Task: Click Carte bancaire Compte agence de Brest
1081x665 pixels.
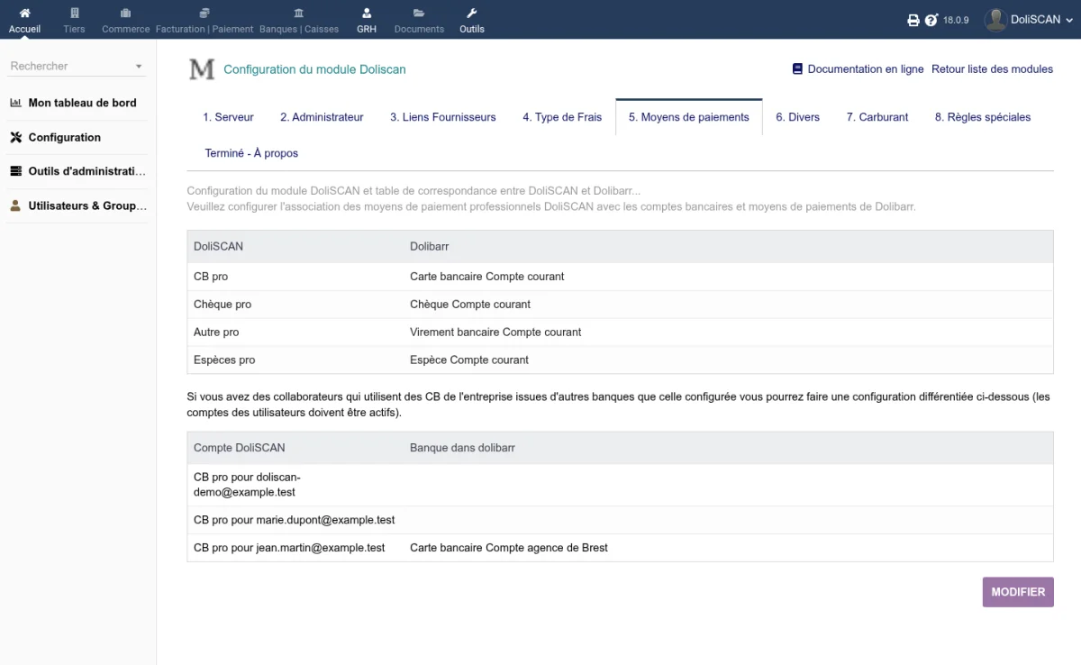Action: tap(509, 547)
